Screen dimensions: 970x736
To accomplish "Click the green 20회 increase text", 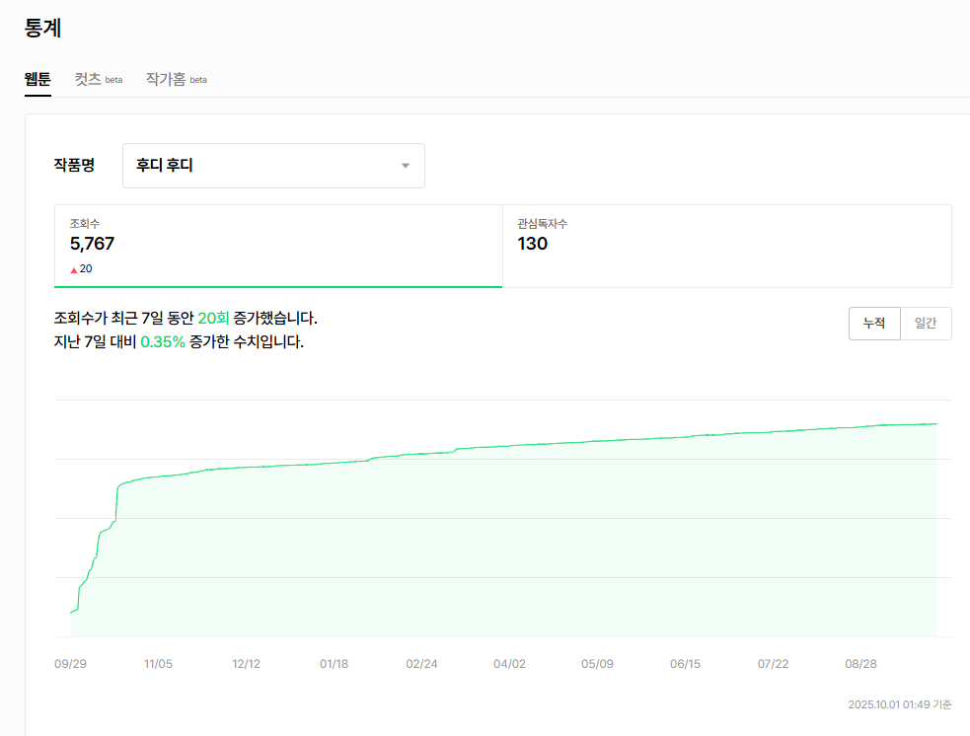I will (213, 319).
